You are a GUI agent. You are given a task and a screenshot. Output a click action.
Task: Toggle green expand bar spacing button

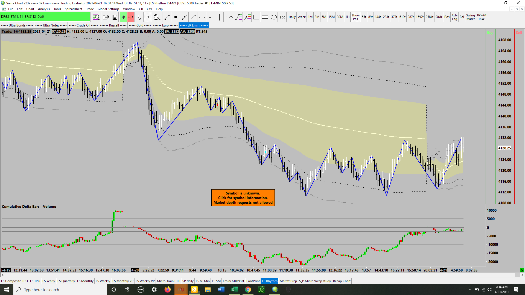point(123,17)
